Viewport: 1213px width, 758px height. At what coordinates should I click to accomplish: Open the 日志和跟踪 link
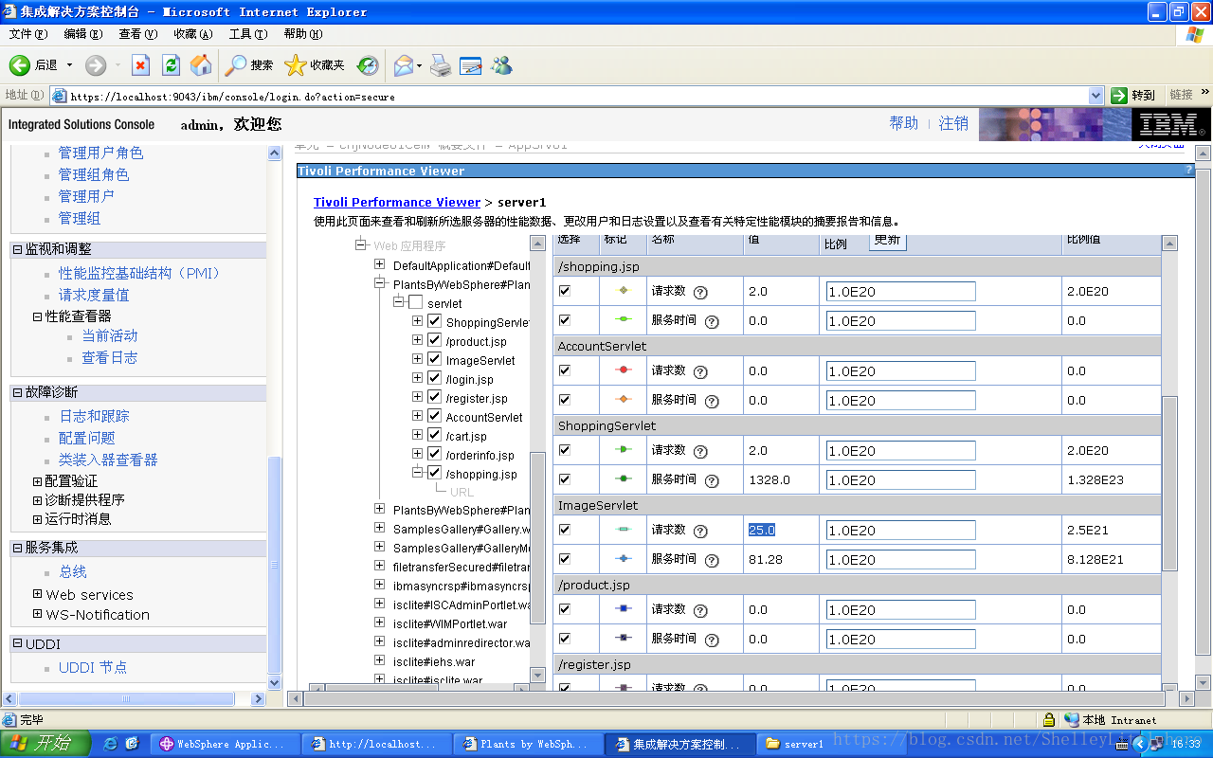click(95, 416)
